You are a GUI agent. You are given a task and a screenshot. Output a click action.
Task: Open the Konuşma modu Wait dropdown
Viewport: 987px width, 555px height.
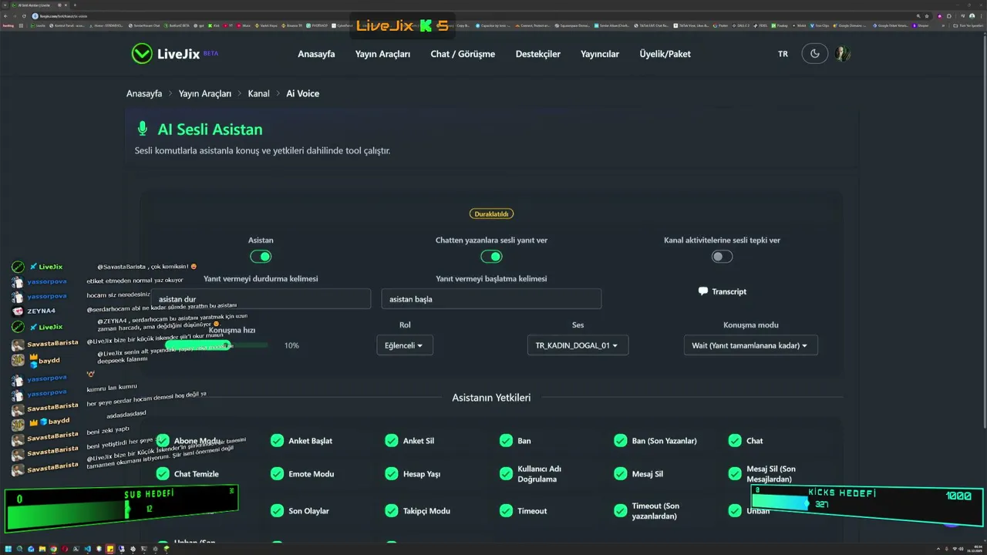coord(750,345)
